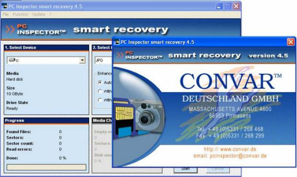The height and width of the screenshot is (177, 297).
Task: Select the third With enhanced option radio button
Action: (100, 100)
